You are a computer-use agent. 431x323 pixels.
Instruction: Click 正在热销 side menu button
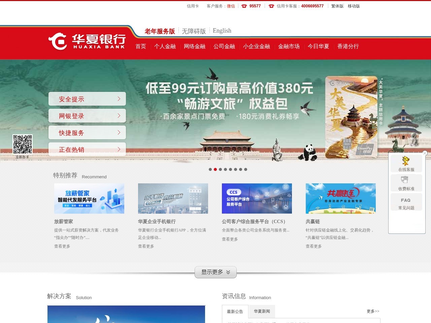87,149
